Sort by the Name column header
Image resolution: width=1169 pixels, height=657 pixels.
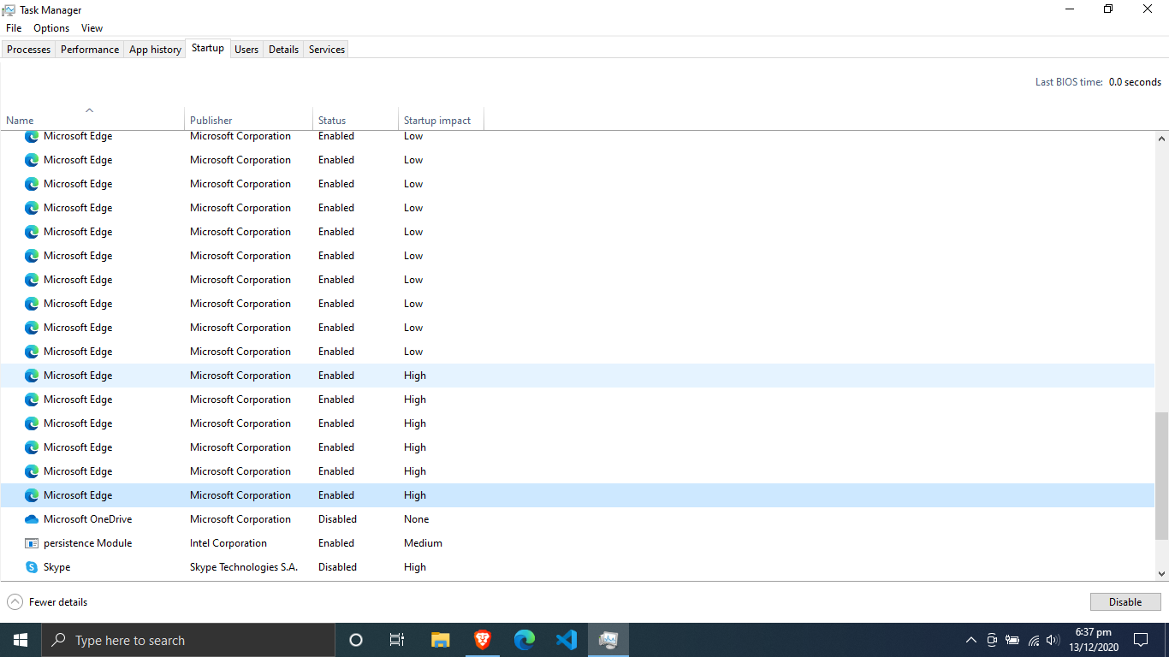(92, 121)
